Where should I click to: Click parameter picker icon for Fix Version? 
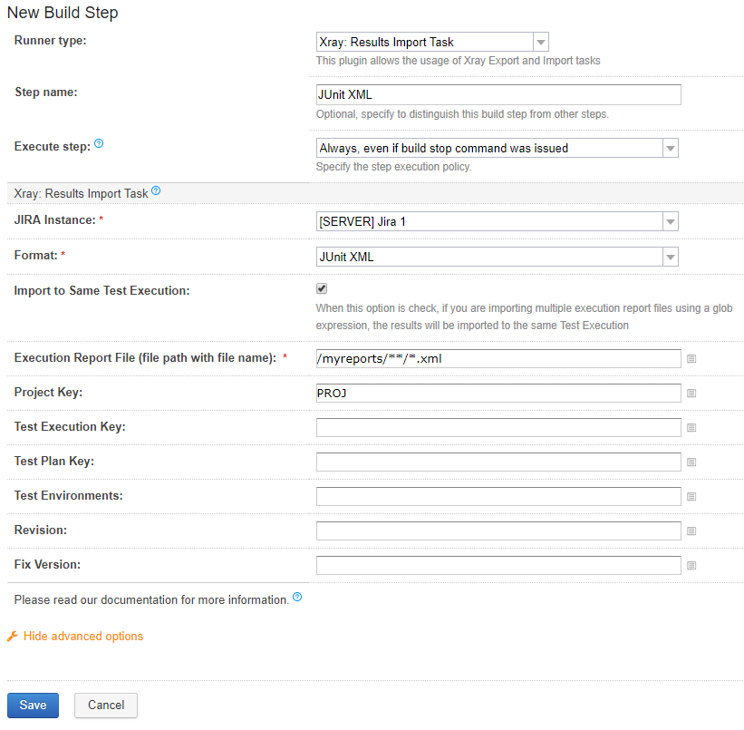point(691,565)
